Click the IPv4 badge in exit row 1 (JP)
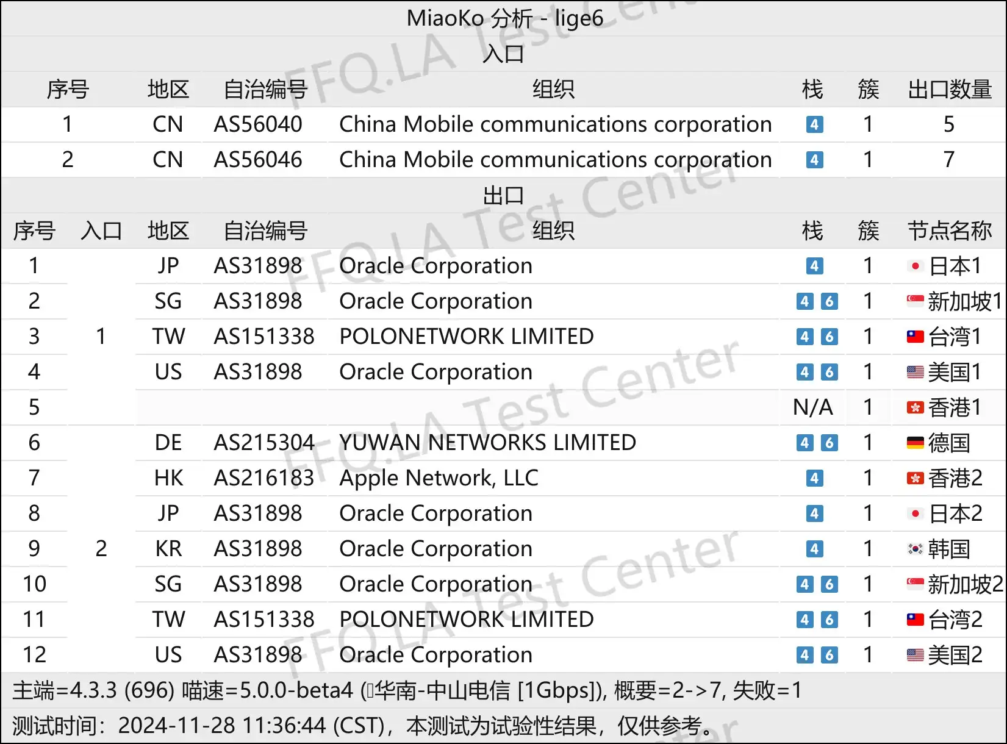 [814, 266]
